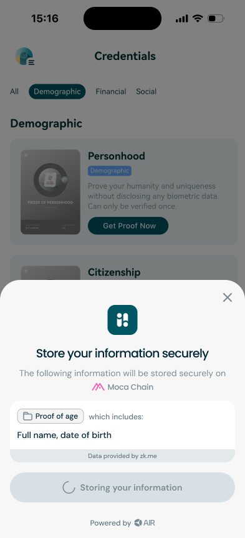Tap the folder icon in Proof of age
The height and width of the screenshot is (538, 245).
(27, 416)
